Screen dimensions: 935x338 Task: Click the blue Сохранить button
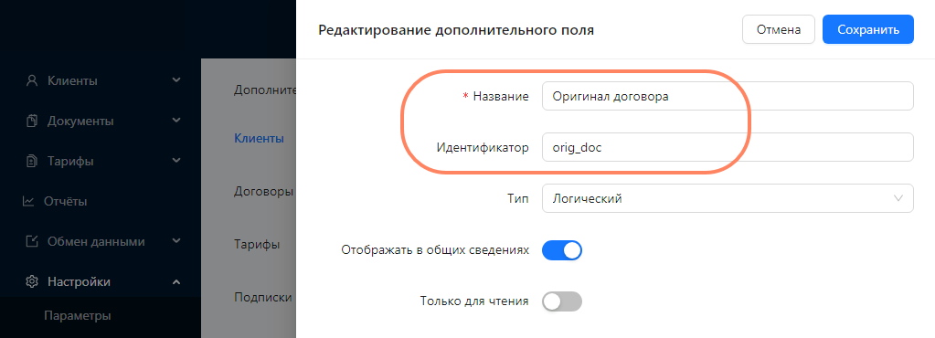point(868,30)
